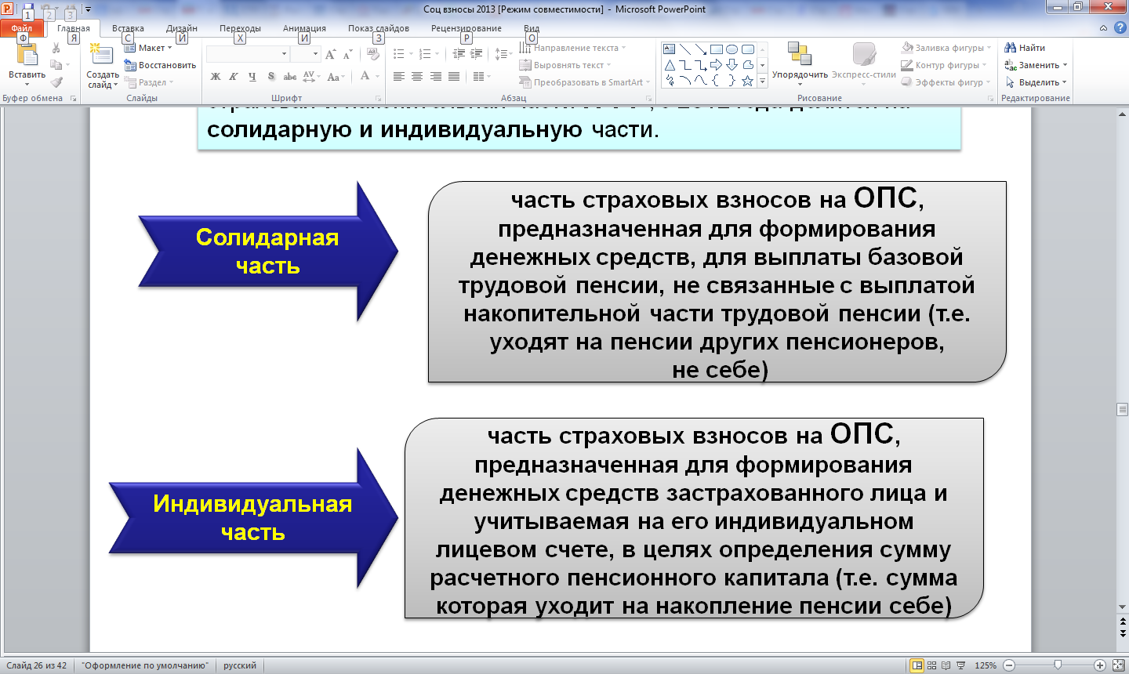Open the font size dropdown
Viewport: 1129px width, 674px height.
coord(315,54)
